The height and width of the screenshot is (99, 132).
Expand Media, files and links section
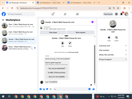[x=113, y=55]
